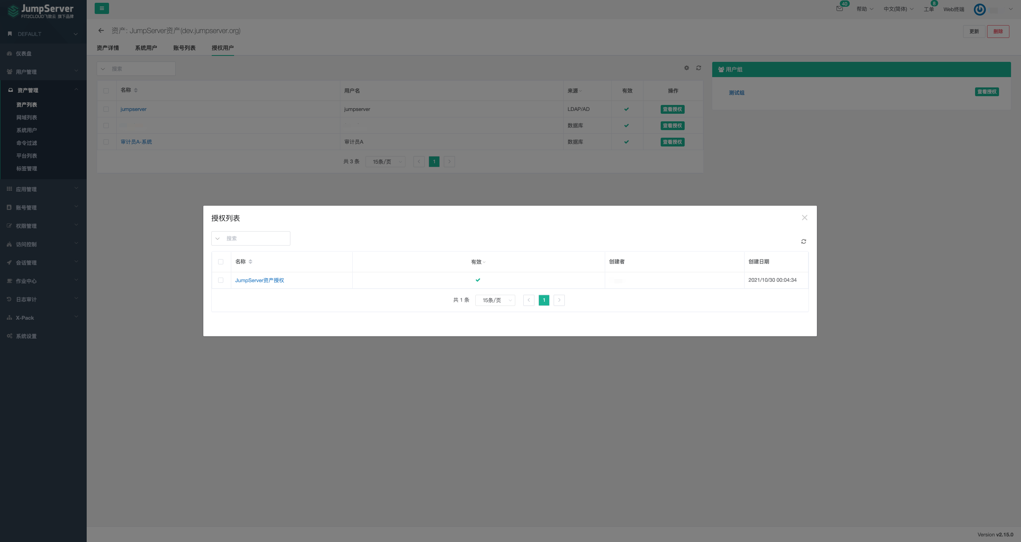Click the user avatar icon in header
1021x542 pixels.
pyautogui.click(x=979, y=9)
